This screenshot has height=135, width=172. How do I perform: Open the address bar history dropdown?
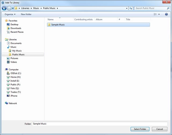pyautogui.click(x=127, y=8)
